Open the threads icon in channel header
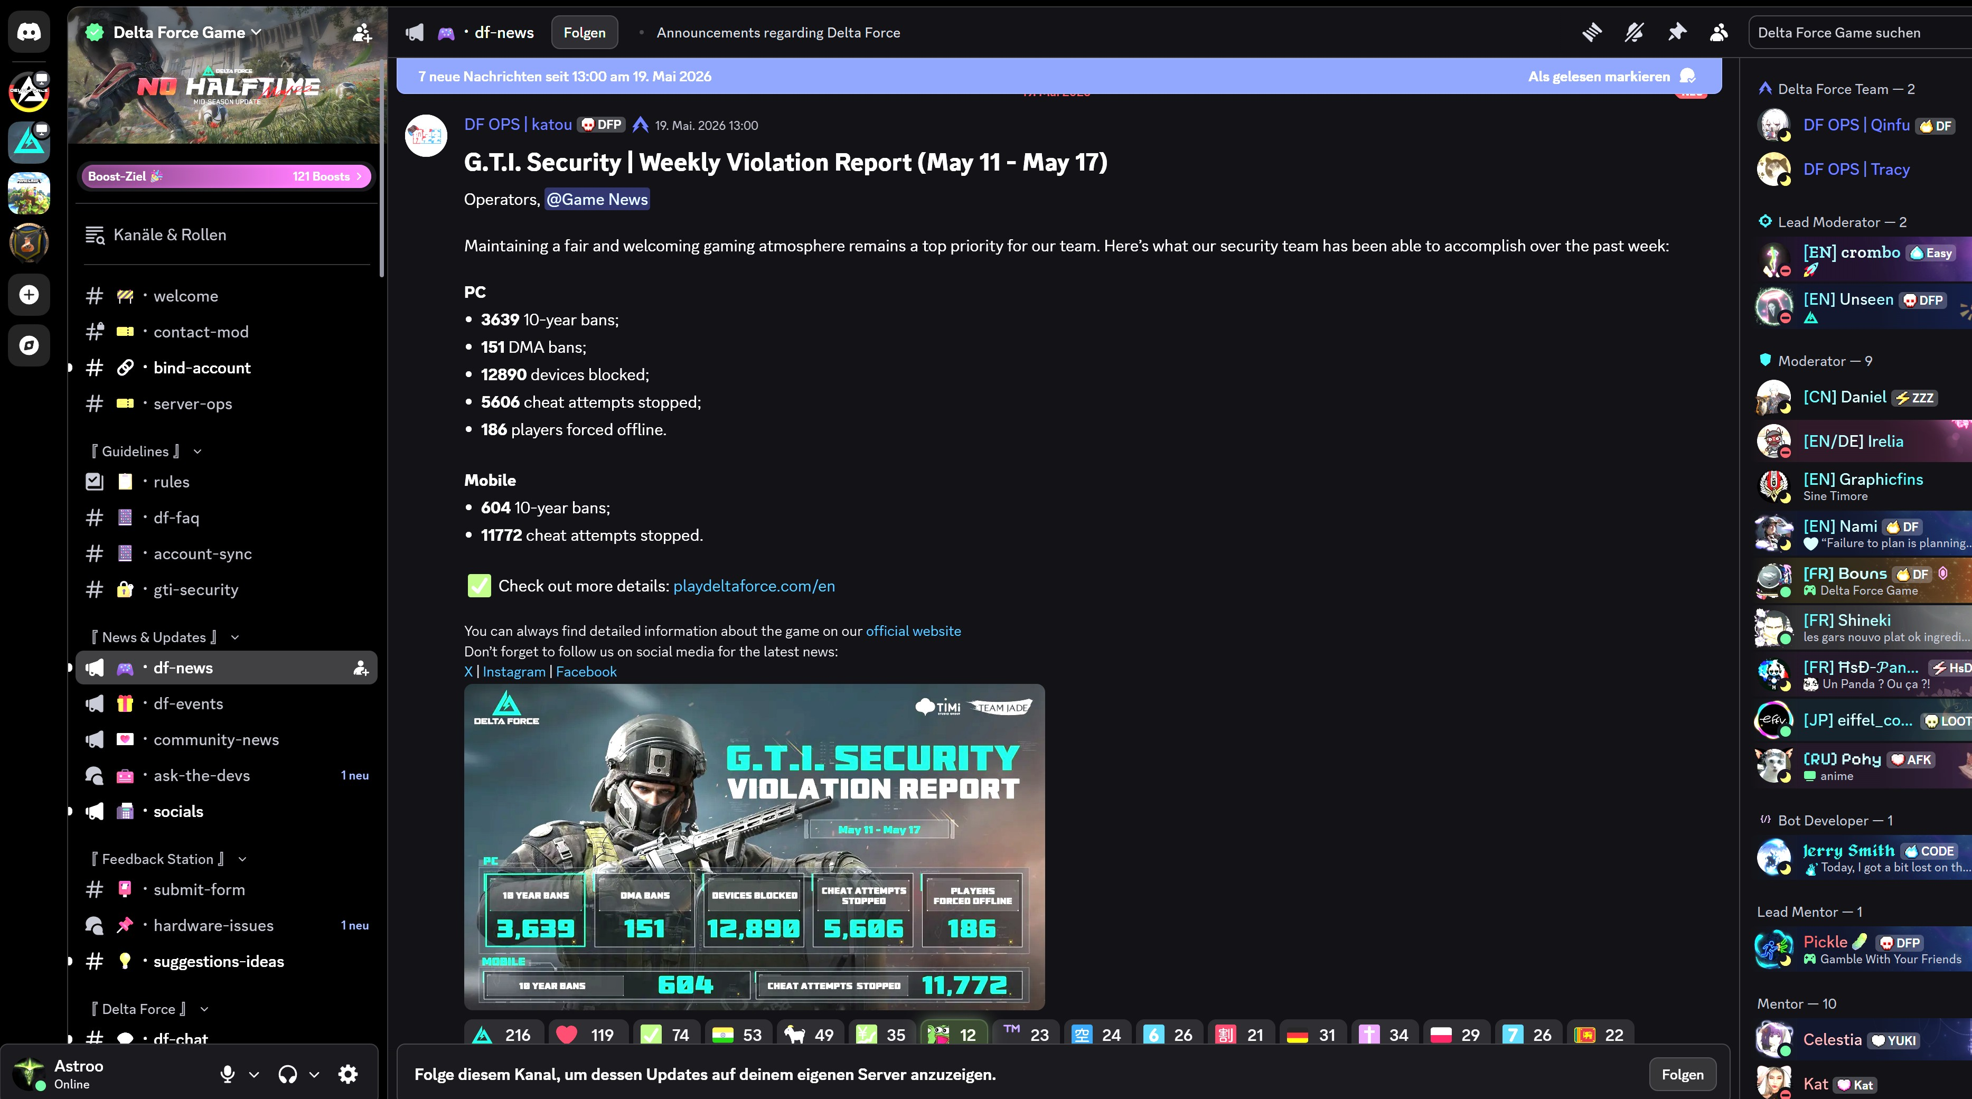Screen dimensions: 1972x1099 [x=1592, y=32]
